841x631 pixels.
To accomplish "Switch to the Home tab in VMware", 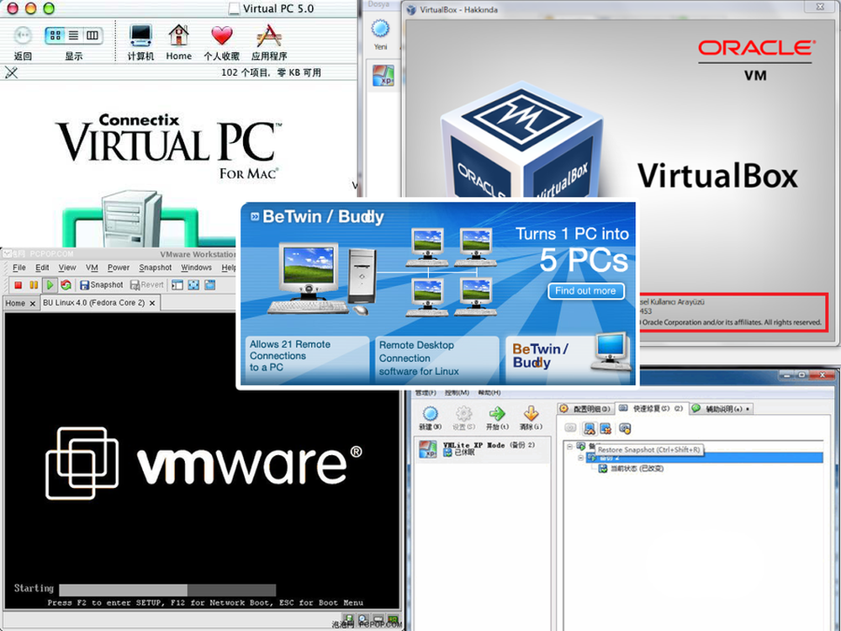I will pos(15,303).
